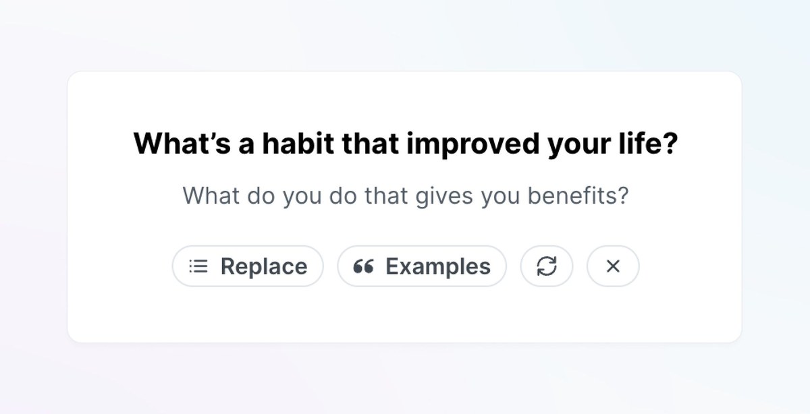Image resolution: width=810 pixels, height=414 pixels.
Task: Click the circular refresh arrows icon
Action: coord(547,266)
